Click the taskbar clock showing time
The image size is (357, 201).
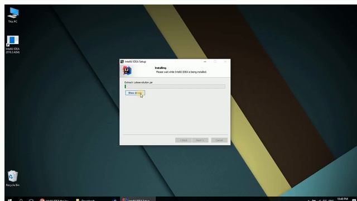[342, 199]
